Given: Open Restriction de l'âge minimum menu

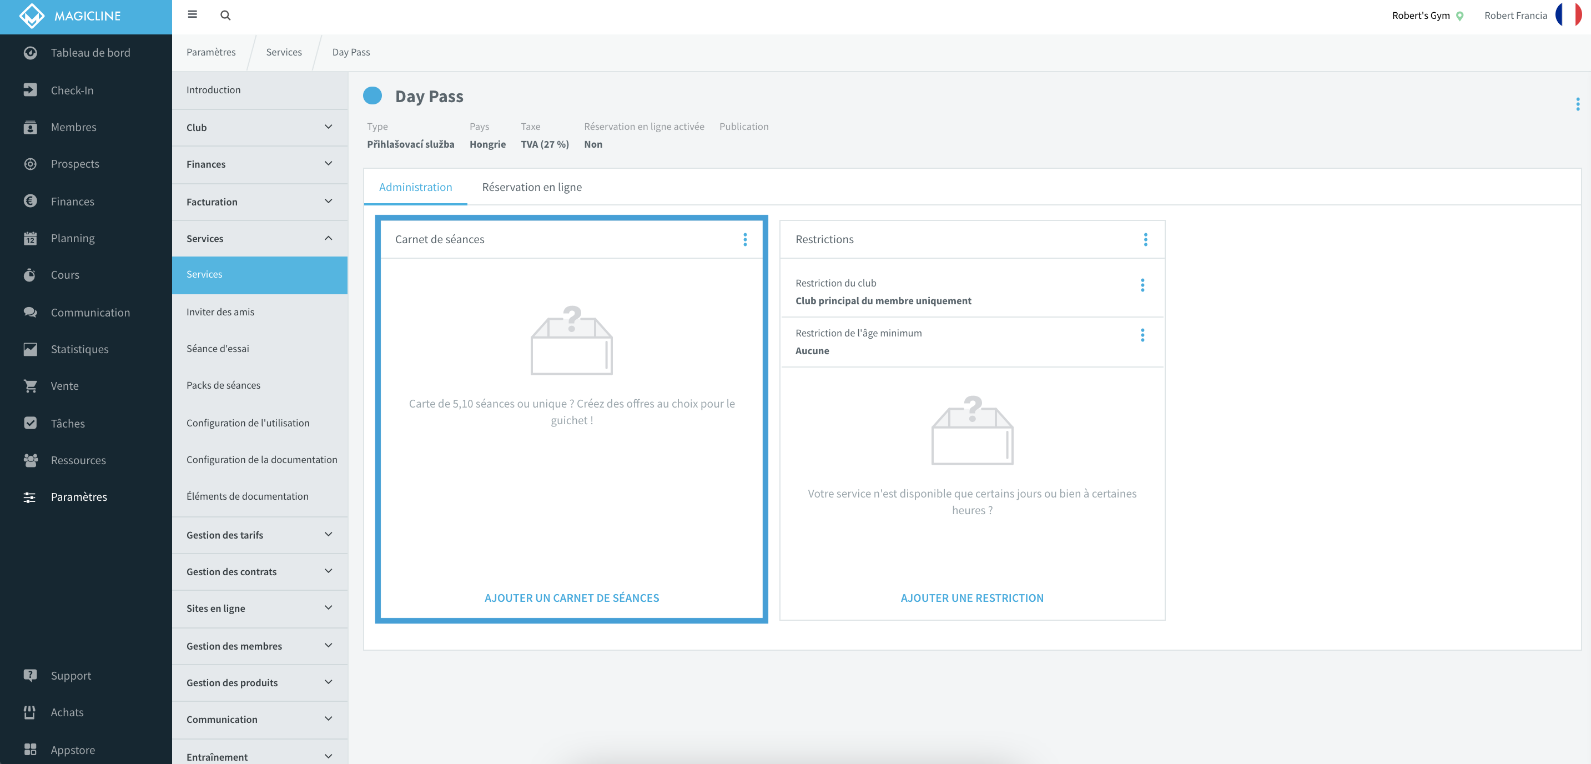Looking at the screenshot, I should click(x=1142, y=335).
